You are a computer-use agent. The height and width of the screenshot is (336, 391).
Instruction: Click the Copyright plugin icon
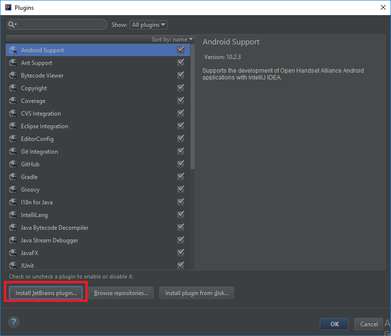click(13, 88)
